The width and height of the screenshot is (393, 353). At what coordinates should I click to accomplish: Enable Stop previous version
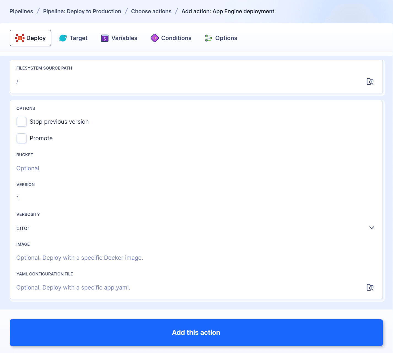pos(21,122)
